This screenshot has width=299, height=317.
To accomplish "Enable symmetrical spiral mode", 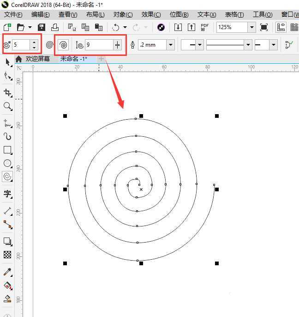I will 50,45.
